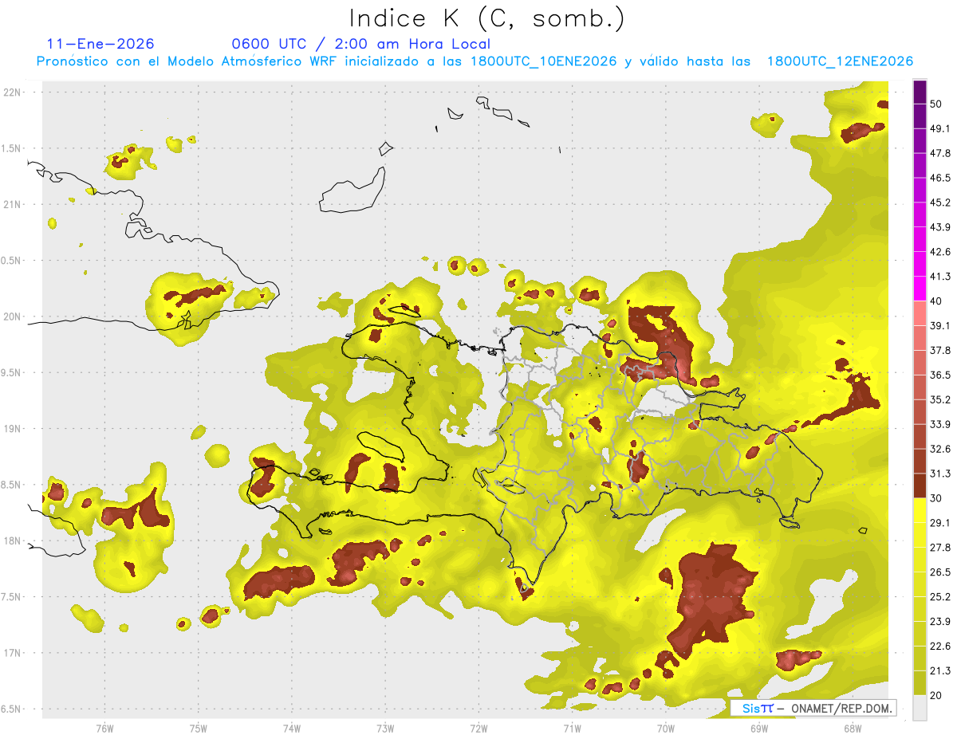This screenshot has width=957, height=739.
Task: Click the latitude label "7.5N"
Action: (11, 597)
